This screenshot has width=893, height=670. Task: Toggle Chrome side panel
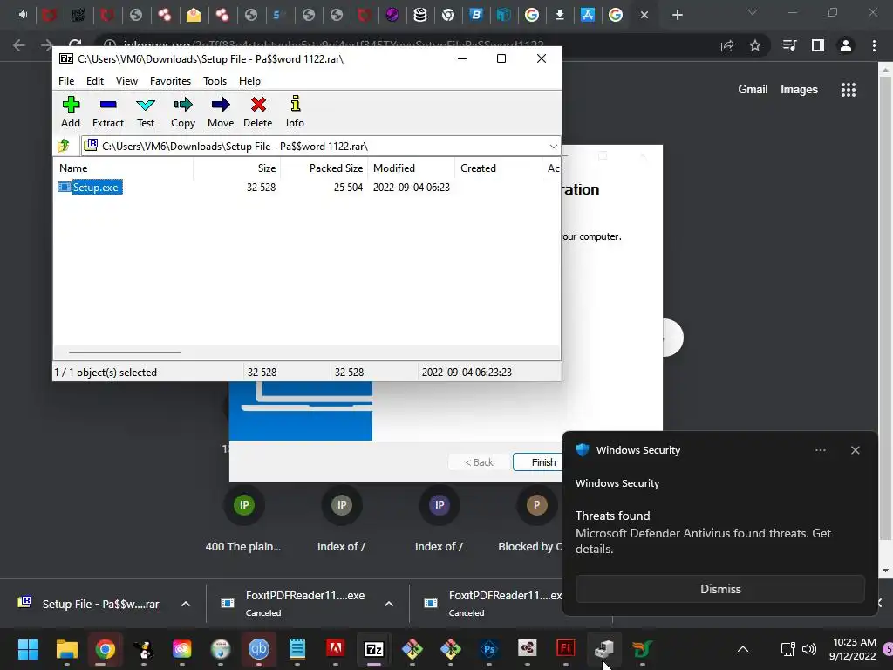tap(818, 45)
